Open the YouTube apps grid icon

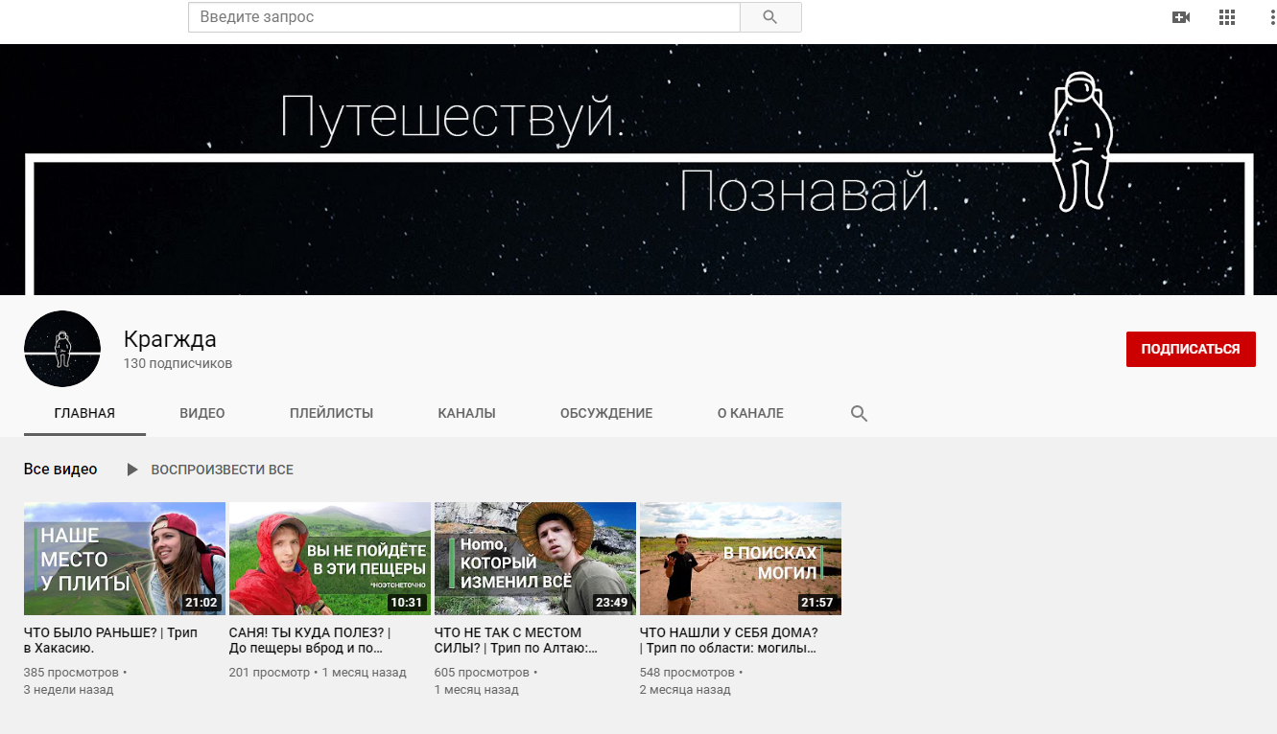pyautogui.click(x=1227, y=17)
